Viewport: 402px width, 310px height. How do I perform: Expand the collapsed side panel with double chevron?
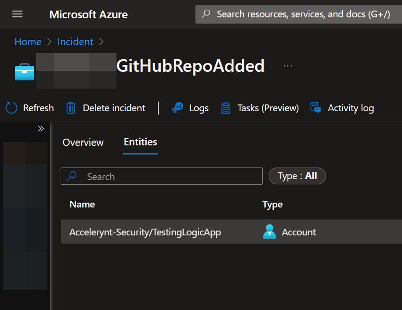(40, 129)
